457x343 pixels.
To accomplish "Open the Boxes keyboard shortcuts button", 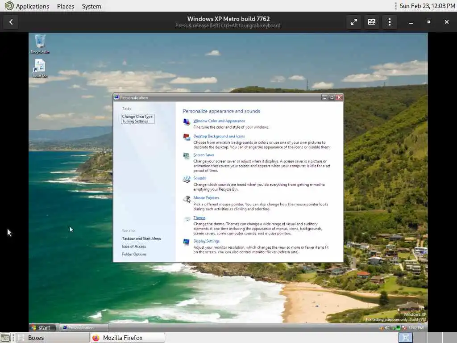I will [x=372, y=22].
